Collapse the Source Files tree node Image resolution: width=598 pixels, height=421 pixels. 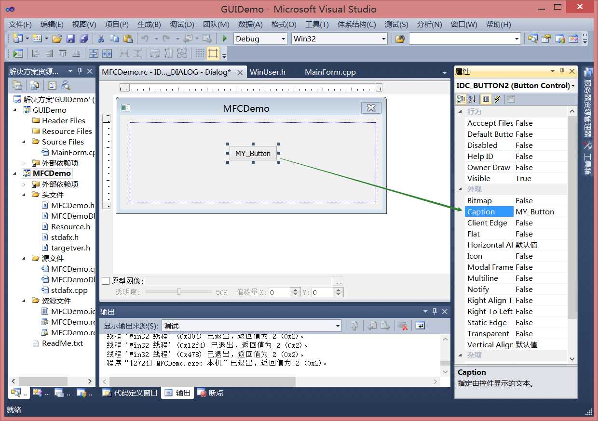click(x=24, y=142)
